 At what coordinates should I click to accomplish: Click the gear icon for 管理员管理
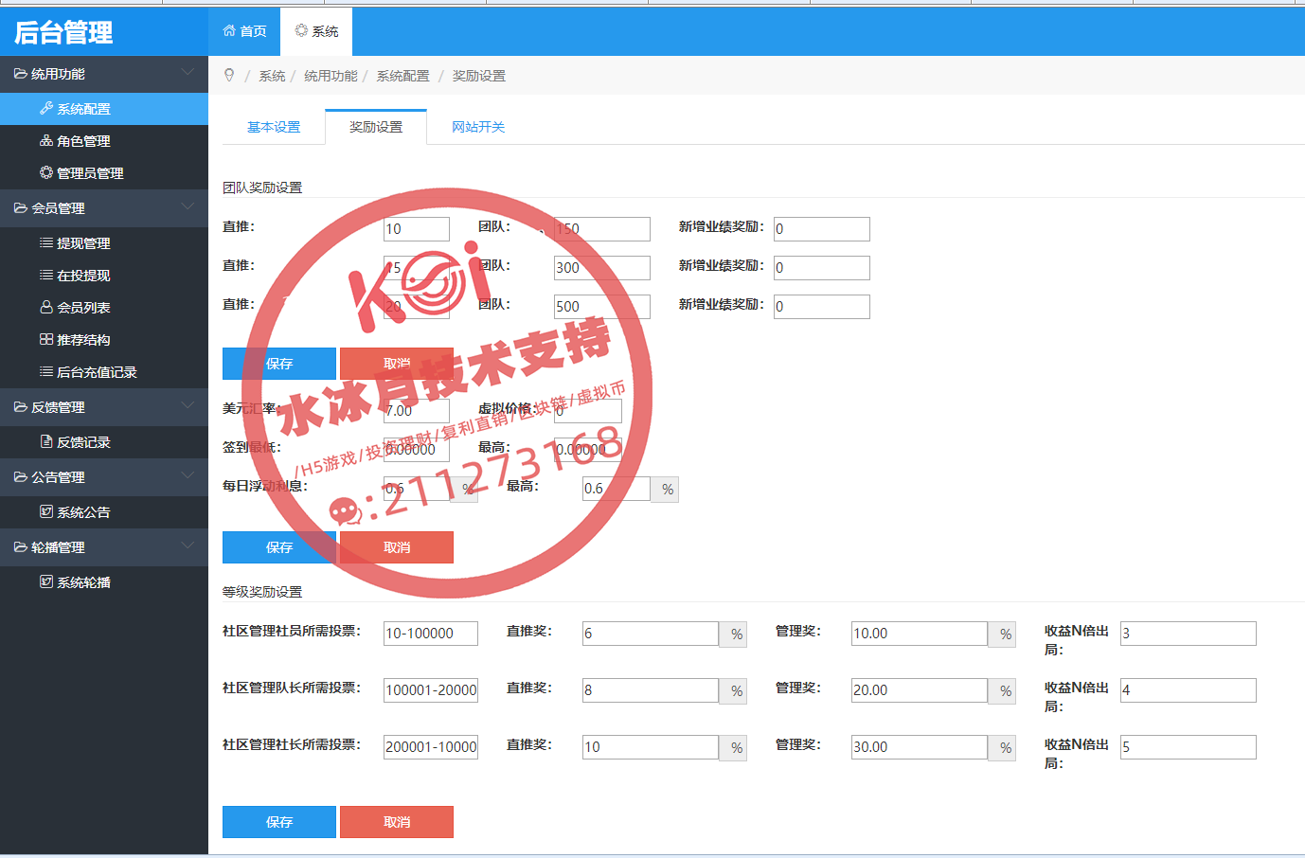coord(45,173)
